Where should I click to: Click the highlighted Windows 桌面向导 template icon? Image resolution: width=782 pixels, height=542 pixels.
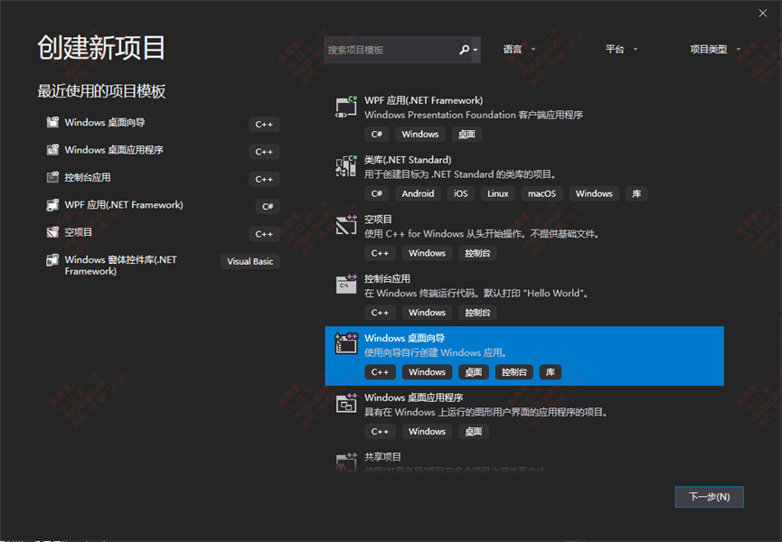coord(346,344)
